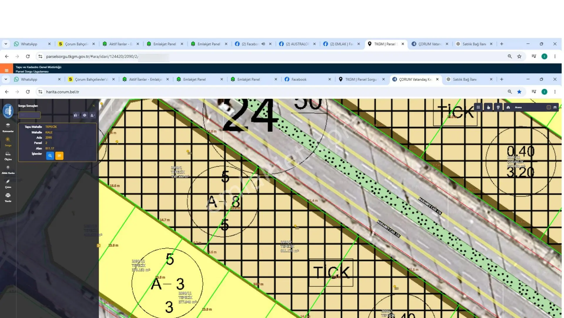Open the Katmanlar layers panel
Screen dimensions: 564x318
click(8, 128)
